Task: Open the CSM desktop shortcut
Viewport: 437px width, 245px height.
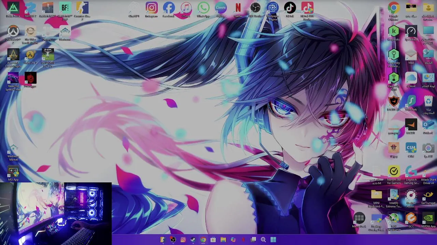Action: [411, 150]
